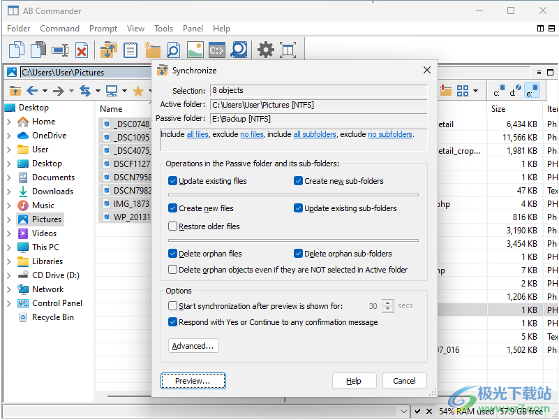
Task: Open the gear Options toolbar icon
Action: (x=266, y=50)
